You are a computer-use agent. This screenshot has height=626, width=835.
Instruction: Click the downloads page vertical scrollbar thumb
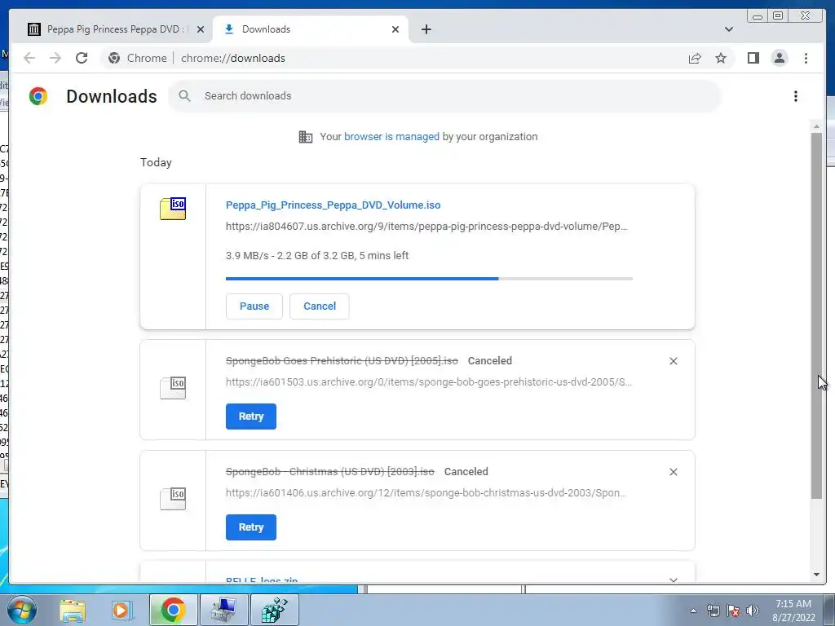pos(816,315)
